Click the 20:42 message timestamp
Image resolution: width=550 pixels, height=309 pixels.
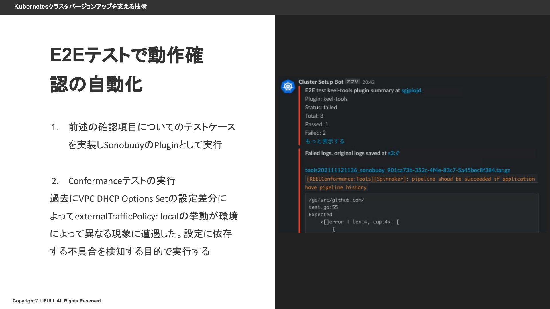click(x=368, y=82)
